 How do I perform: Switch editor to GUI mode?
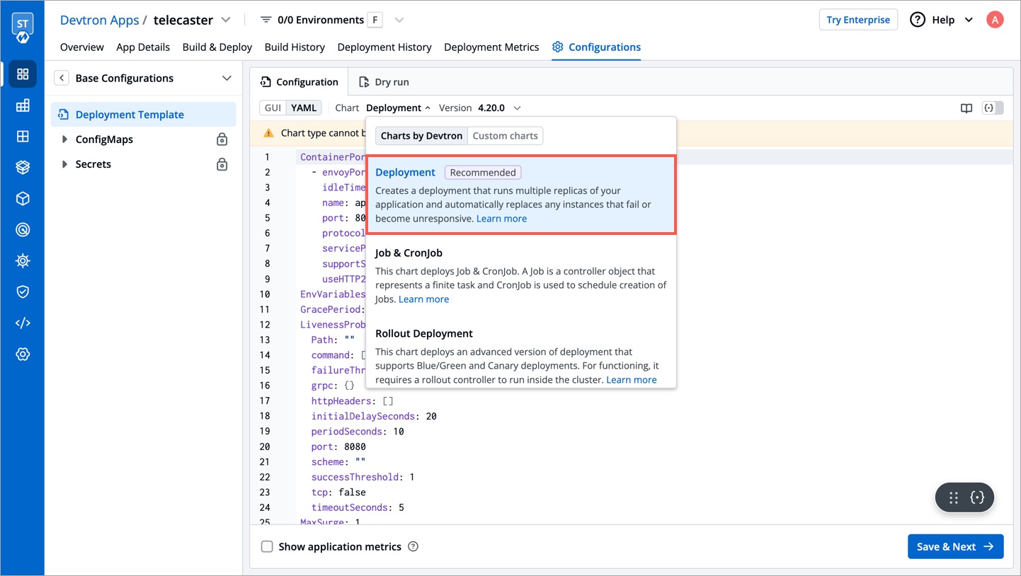[273, 108]
